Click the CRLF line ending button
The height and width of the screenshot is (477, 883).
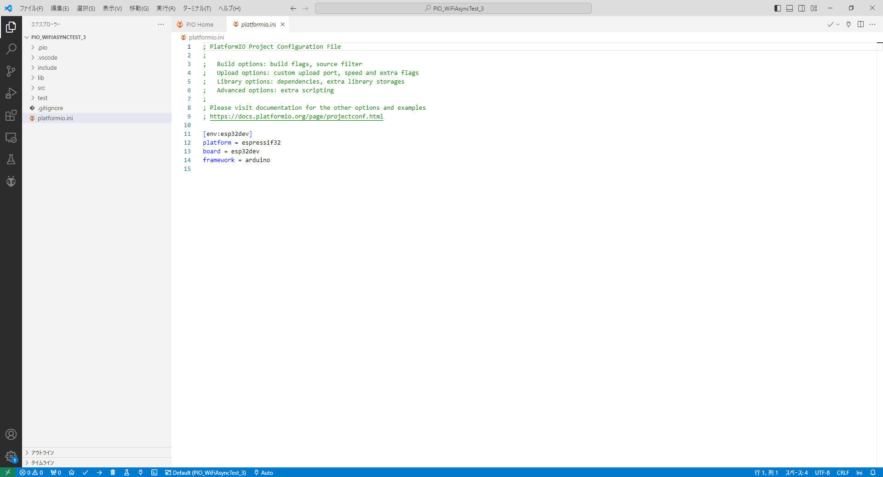coord(843,472)
